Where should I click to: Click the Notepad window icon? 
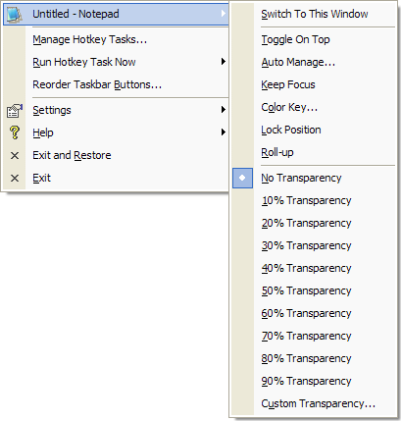15,15
